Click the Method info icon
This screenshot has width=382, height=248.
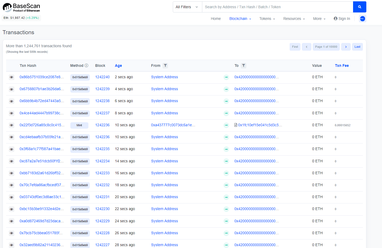click(x=86, y=66)
